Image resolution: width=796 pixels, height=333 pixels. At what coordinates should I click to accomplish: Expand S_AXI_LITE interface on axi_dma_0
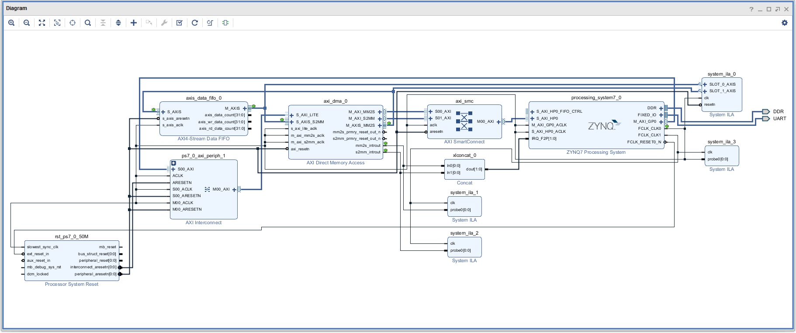tap(292, 115)
